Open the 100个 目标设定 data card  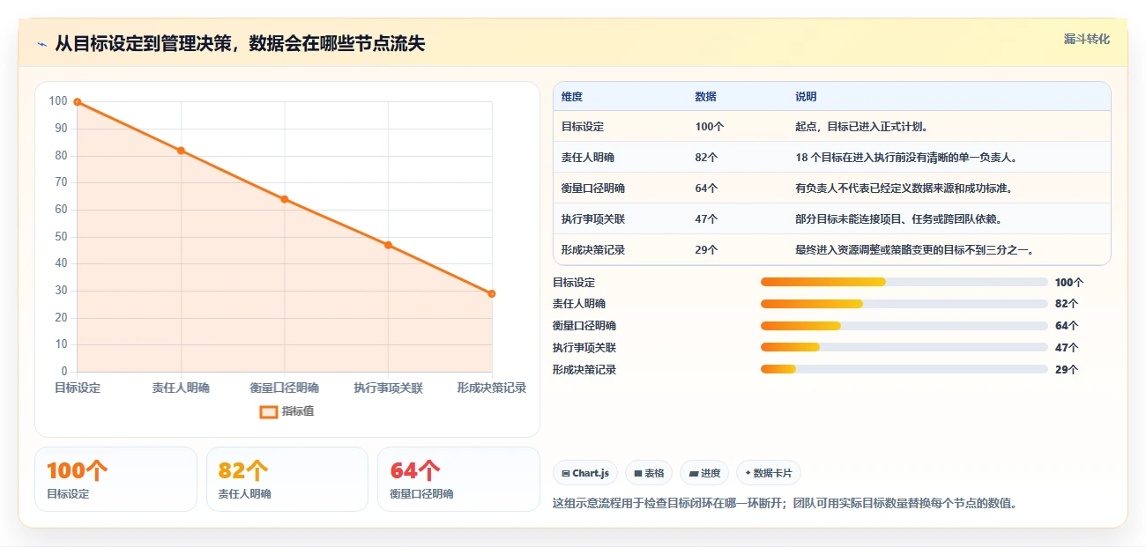(115, 479)
